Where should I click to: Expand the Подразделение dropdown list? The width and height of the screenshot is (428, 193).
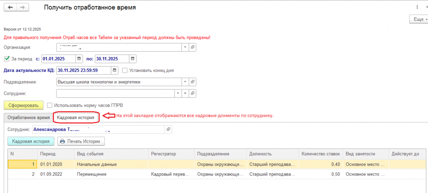(185, 82)
